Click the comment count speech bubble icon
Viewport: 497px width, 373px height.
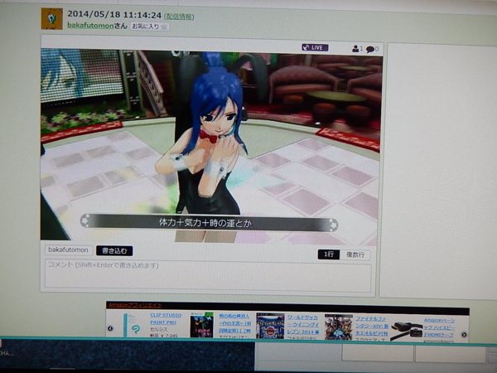click(370, 50)
